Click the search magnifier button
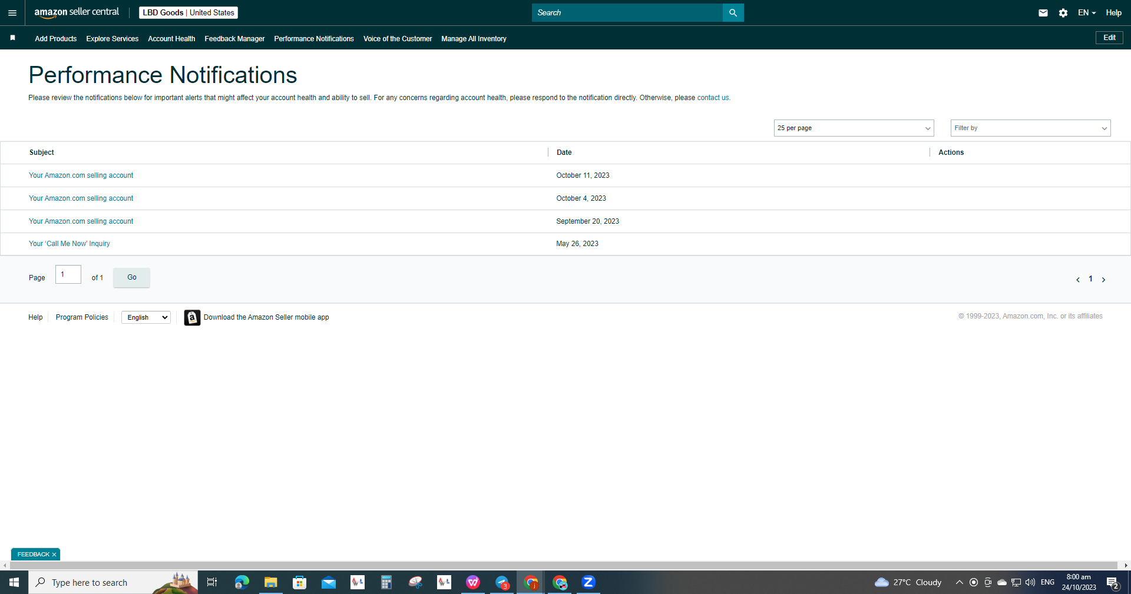 click(733, 12)
